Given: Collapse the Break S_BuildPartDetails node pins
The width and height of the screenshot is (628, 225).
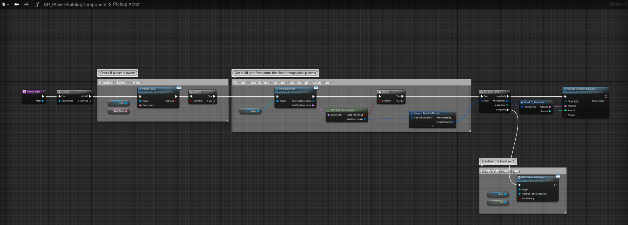Looking at the screenshot, I should coord(432,126).
